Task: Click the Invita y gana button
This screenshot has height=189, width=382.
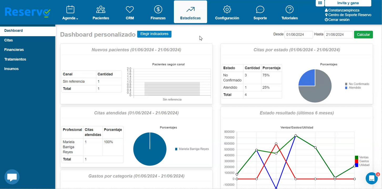Action: (348, 3)
